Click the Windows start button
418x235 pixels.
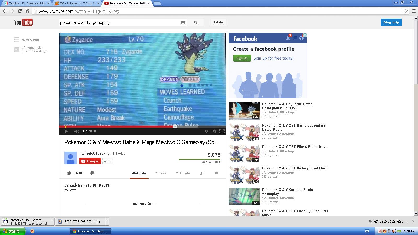pos(13,231)
